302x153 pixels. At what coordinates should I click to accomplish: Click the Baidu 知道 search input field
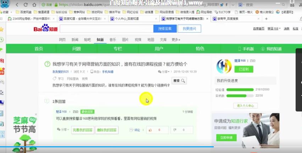pos(106,28)
